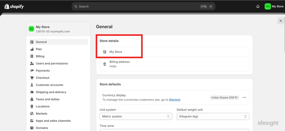Image resolution: width=285 pixels, height=131 pixels.
Task: Click the Time zone label
Action: 107,126
